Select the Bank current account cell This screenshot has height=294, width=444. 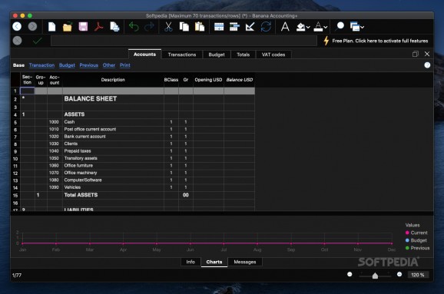[x=113, y=137]
